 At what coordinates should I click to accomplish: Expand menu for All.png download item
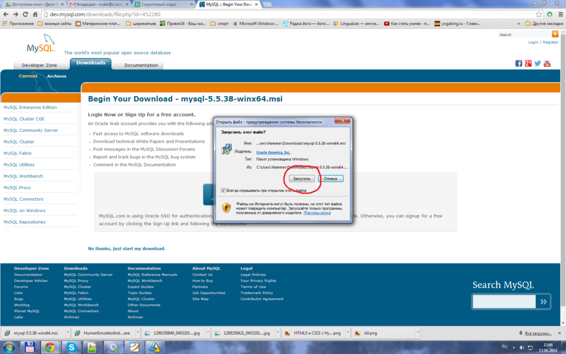(x=418, y=333)
